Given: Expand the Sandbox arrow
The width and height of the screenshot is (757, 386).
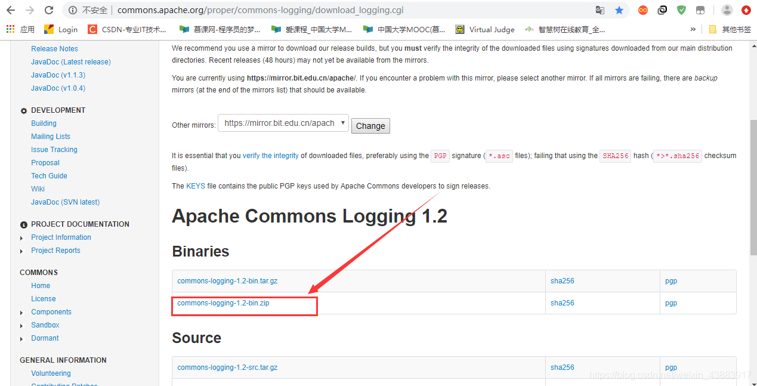Looking at the screenshot, I should click(22, 326).
